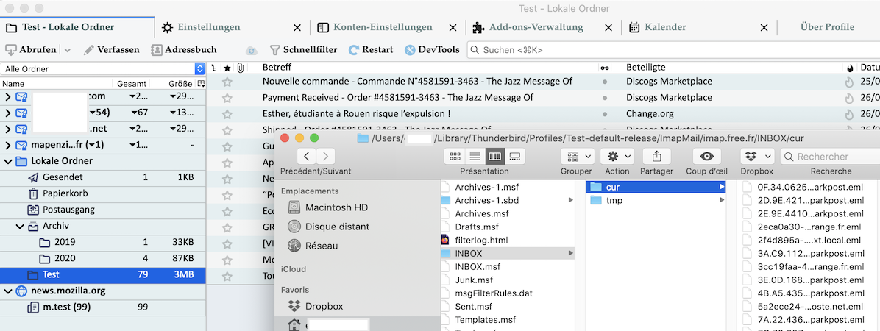The width and height of the screenshot is (880, 331).
Task: Star the Esther étudiante à Rouen message
Action: 227,115
